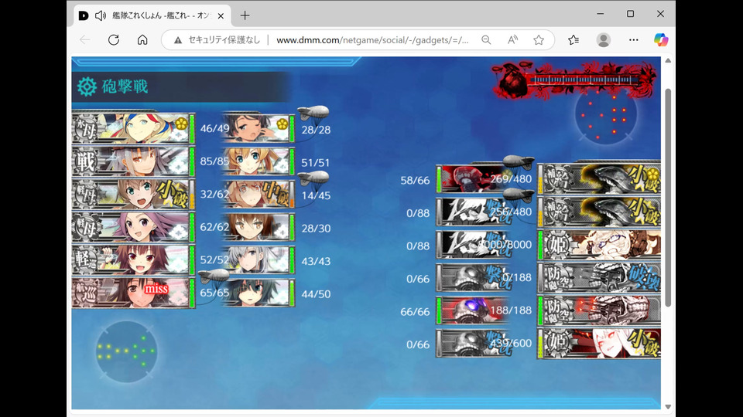Click the orange HP bar of 14/45 ship
This screenshot has height=417, width=743.
[x=292, y=194]
